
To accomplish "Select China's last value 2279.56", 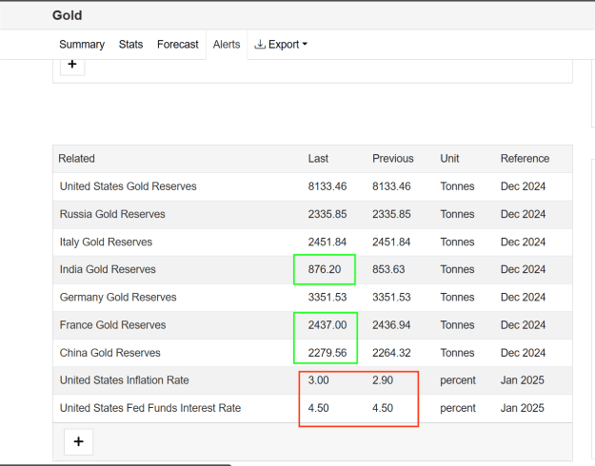I will click(327, 353).
